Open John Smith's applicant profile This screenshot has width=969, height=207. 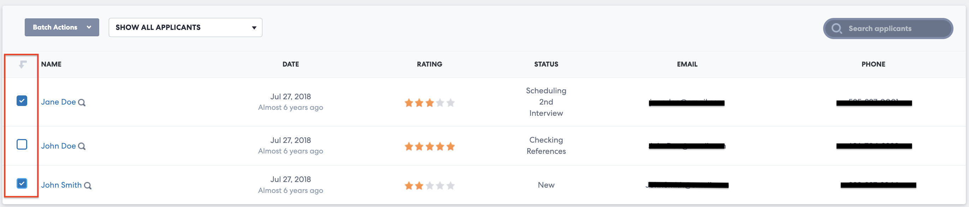tap(61, 185)
